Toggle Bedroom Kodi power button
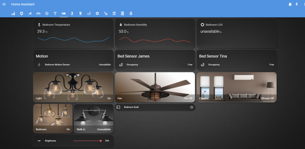This screenshot has width=305, height=149. click(192, 107)
